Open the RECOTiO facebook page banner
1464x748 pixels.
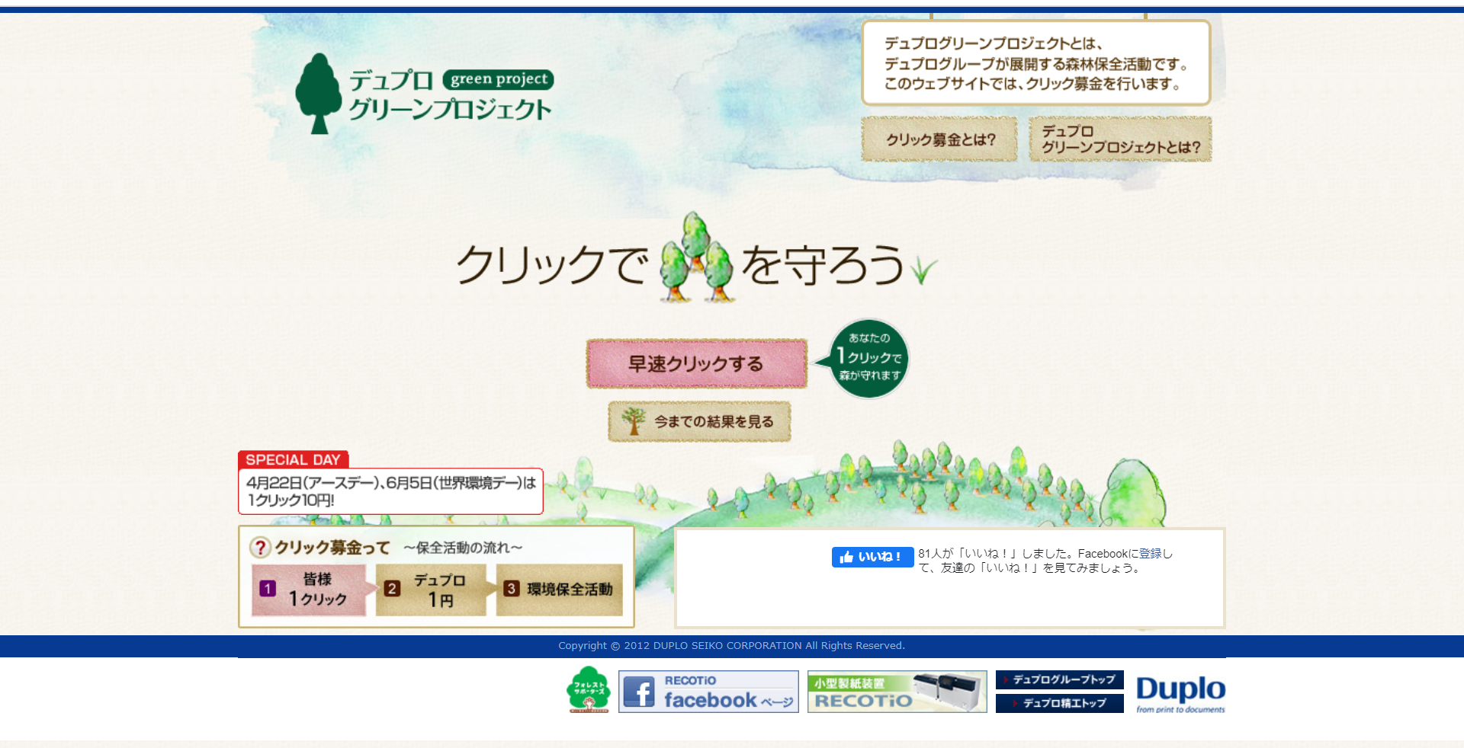click(708, 692)
